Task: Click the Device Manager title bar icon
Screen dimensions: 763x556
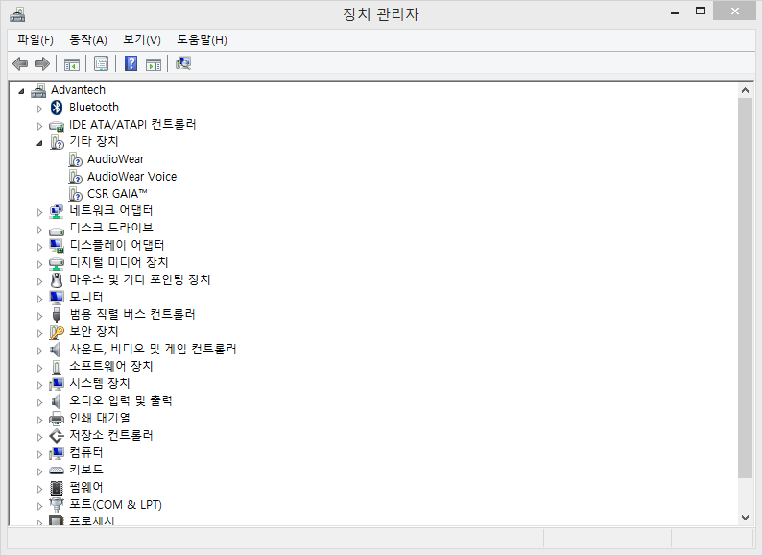Action: 17,14
